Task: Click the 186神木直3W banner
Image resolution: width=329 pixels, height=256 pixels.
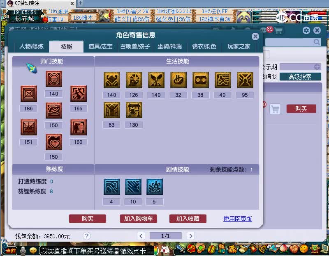Action: tap(215, 19)
